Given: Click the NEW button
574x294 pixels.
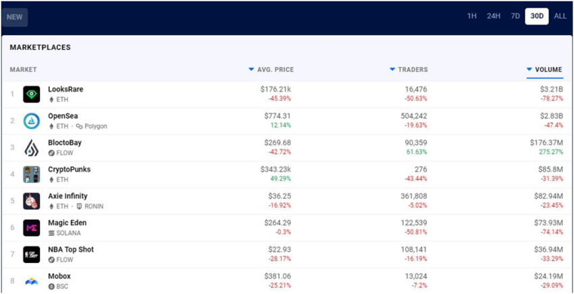Looking at the screenshot, I should [x=15, y=17].
